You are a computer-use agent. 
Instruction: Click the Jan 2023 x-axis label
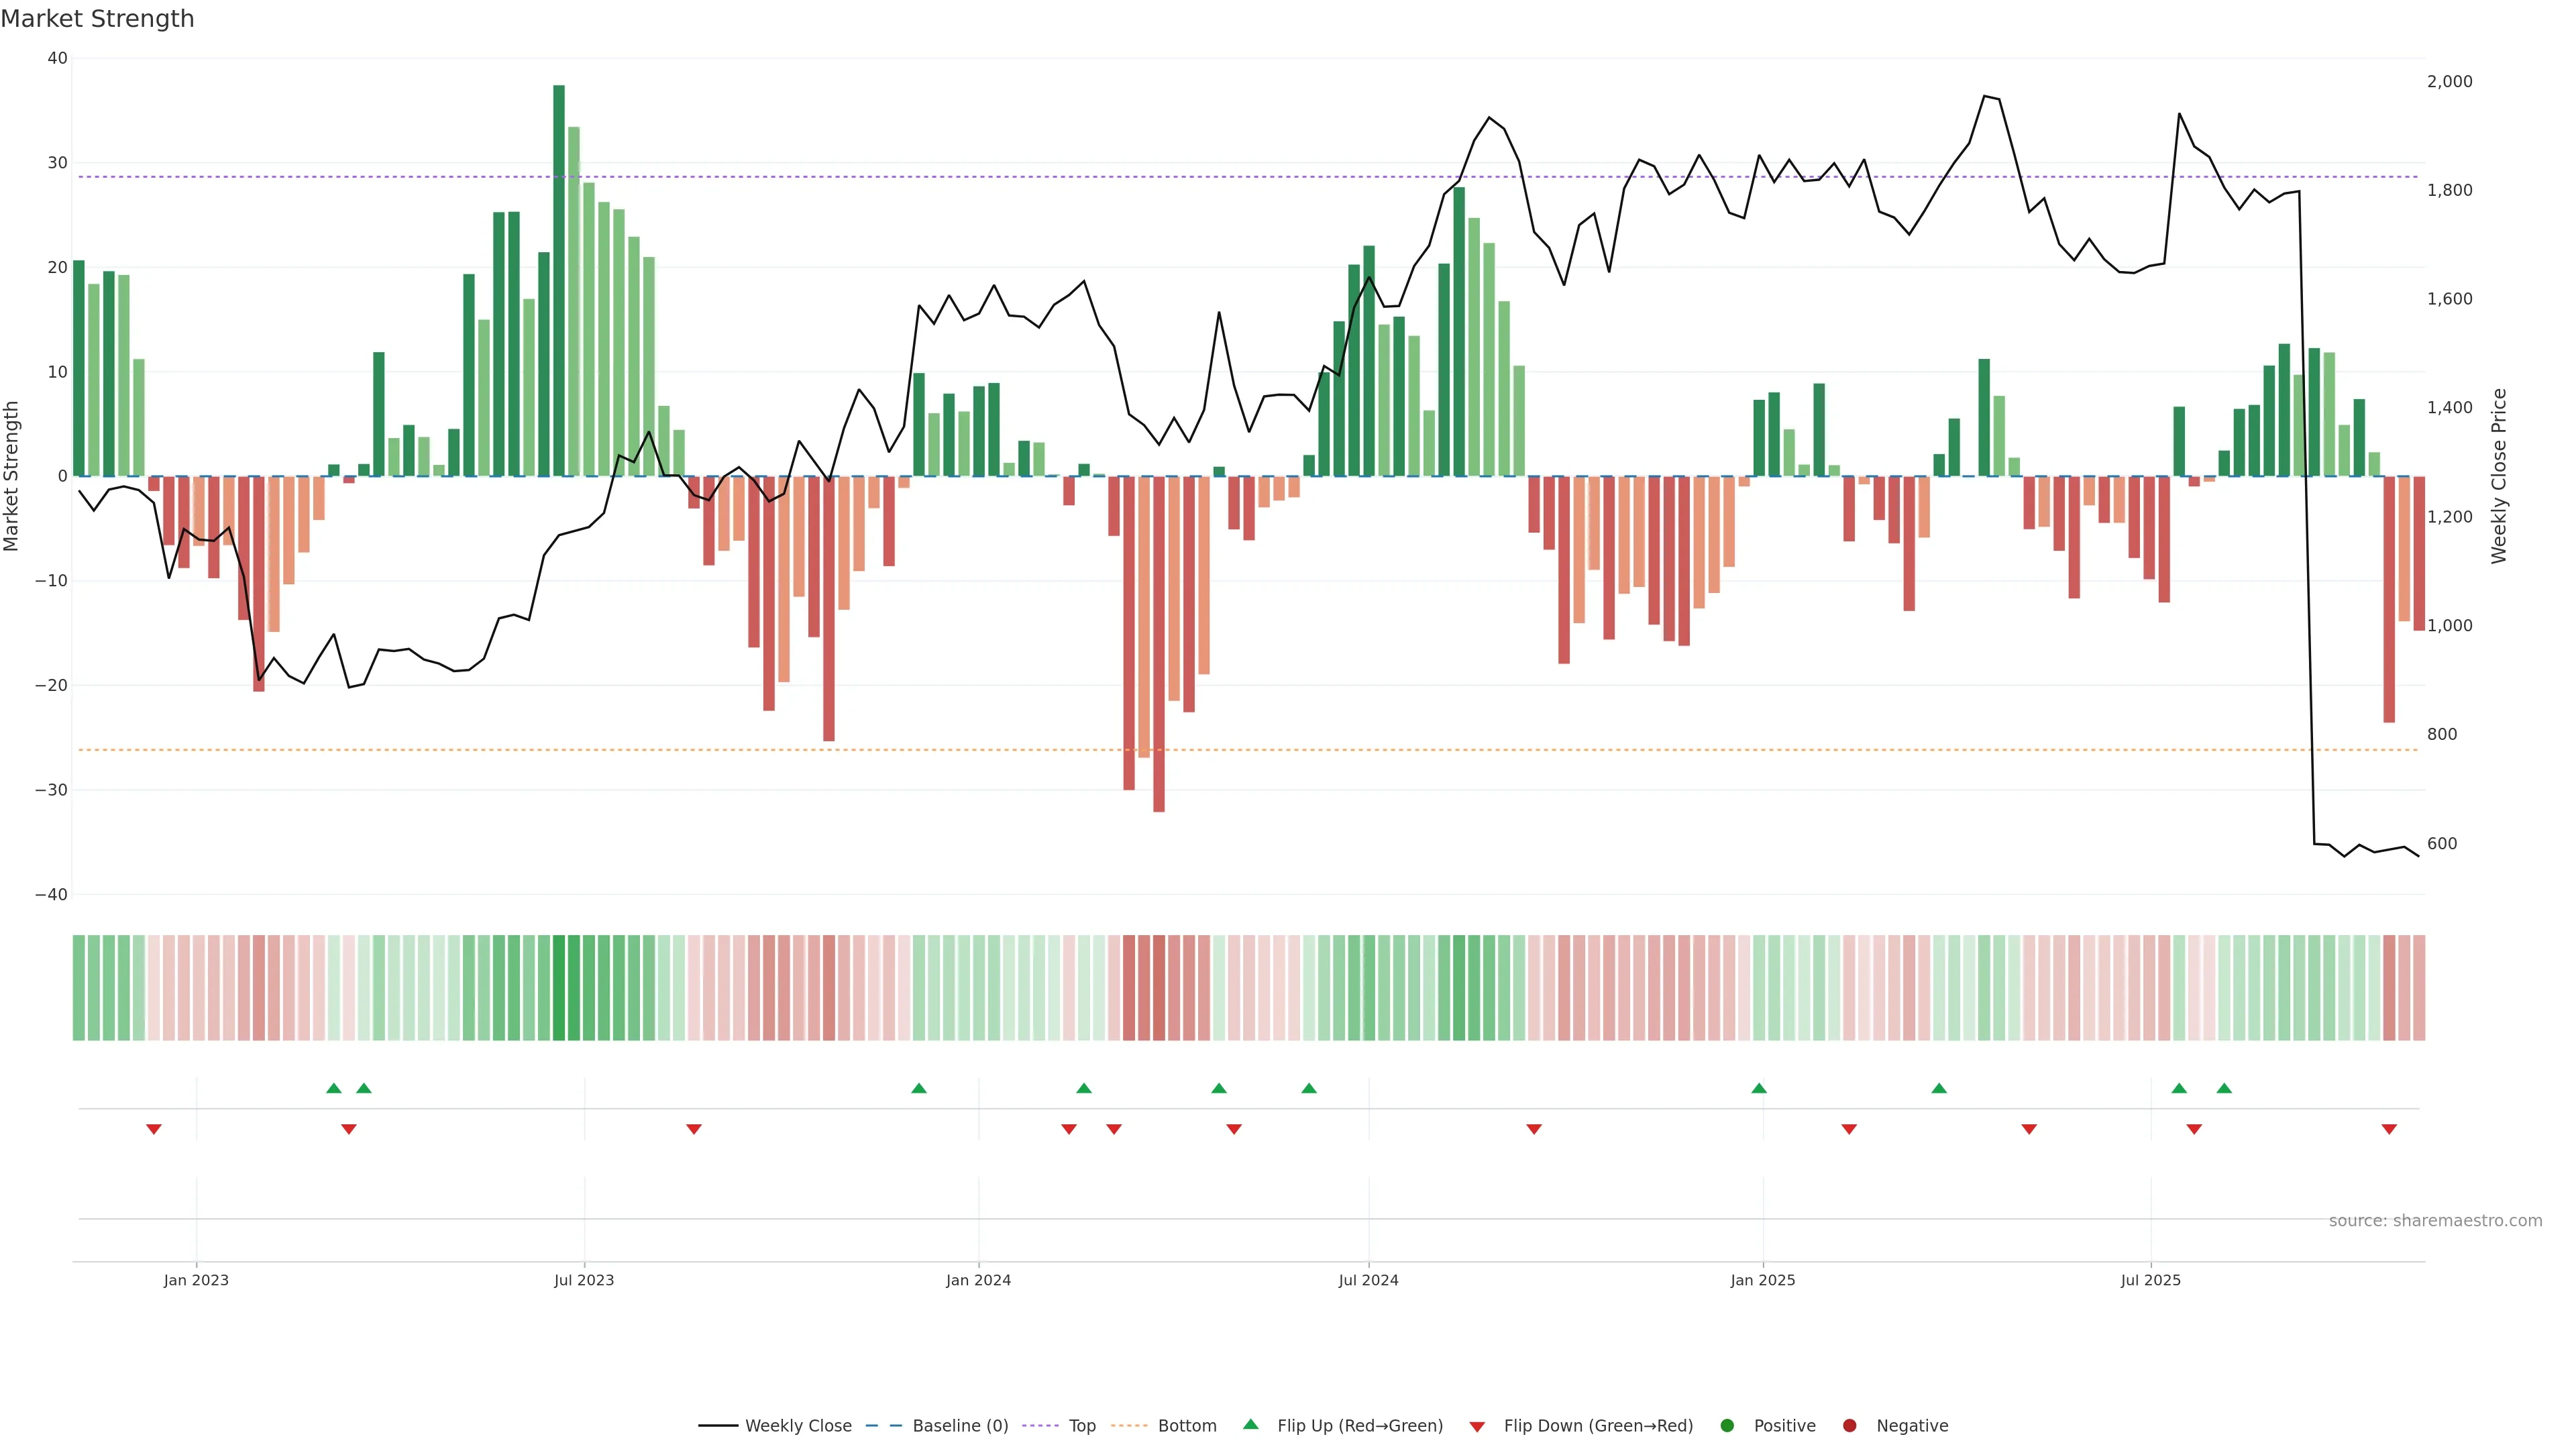point(196,1280)
